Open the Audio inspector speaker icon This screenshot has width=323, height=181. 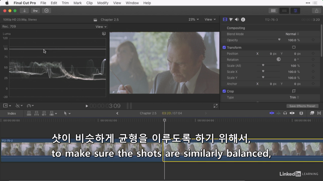tap(237, 19)
